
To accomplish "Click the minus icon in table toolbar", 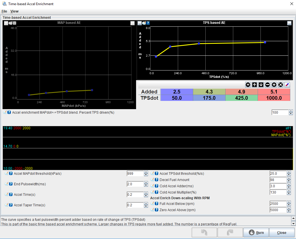I will (267, 85).
